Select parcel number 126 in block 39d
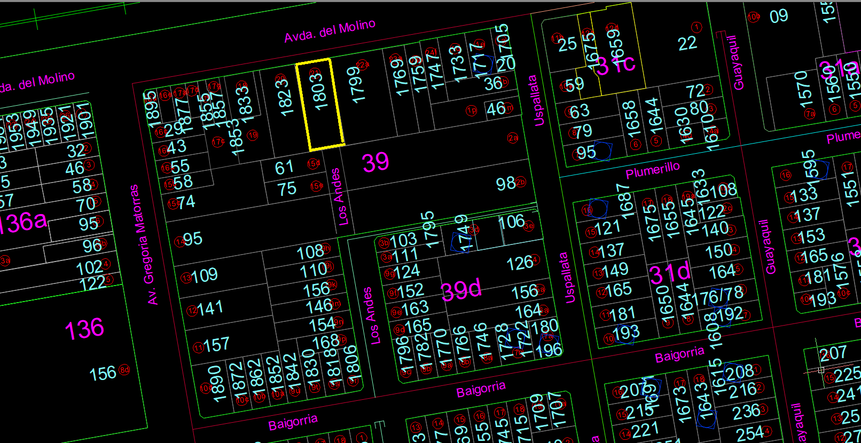Image resolution: width=861 pixels, height=443 pixels. (519, 263)
